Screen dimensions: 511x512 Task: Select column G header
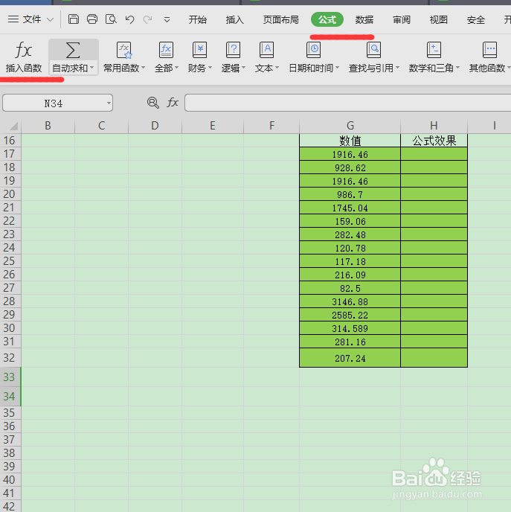click(350, 125)
